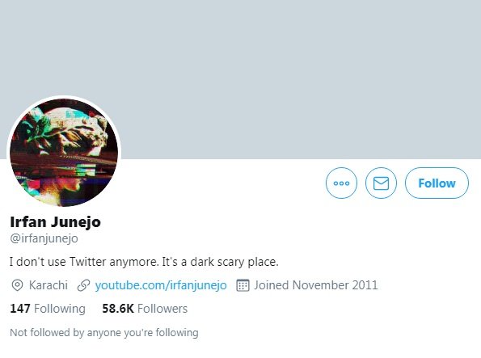Viewport: 481px width, 358px height.
Task: Click Not followed by anyone you're following
Action: click(x=104, y=332)
